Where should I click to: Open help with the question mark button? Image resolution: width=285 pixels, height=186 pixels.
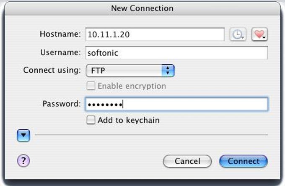(23, 161)
